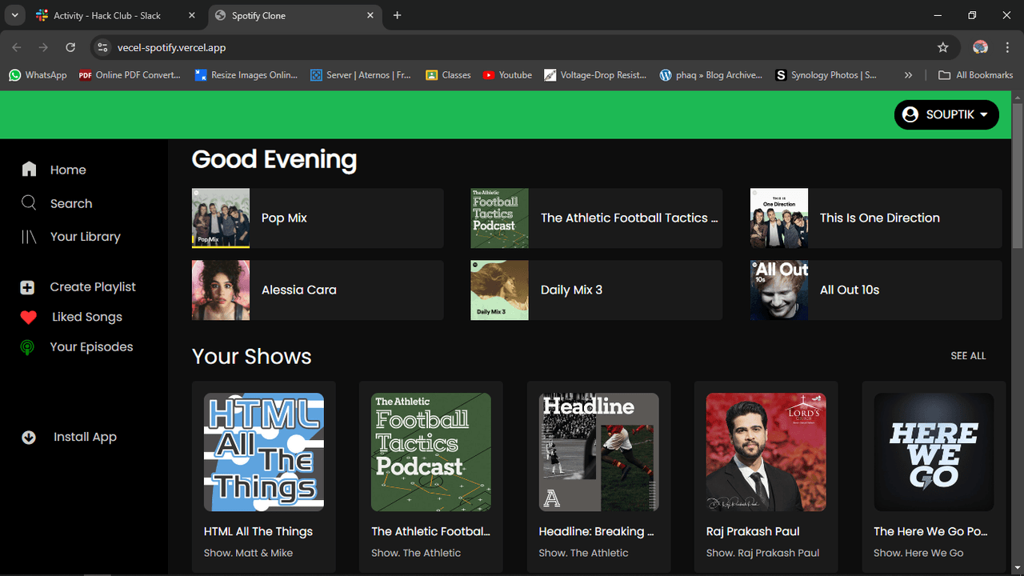The width and height of the screenshot is (1024, 576).
Task: Click the Liked Songs heart icon
Action: pos(28,318)
